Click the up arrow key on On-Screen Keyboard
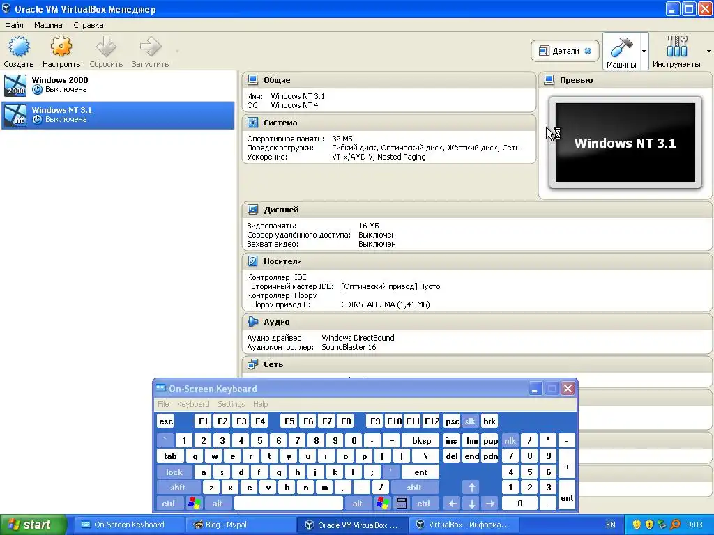The width and height of the screenshot is (714, 535). click(x=471, y=487)
